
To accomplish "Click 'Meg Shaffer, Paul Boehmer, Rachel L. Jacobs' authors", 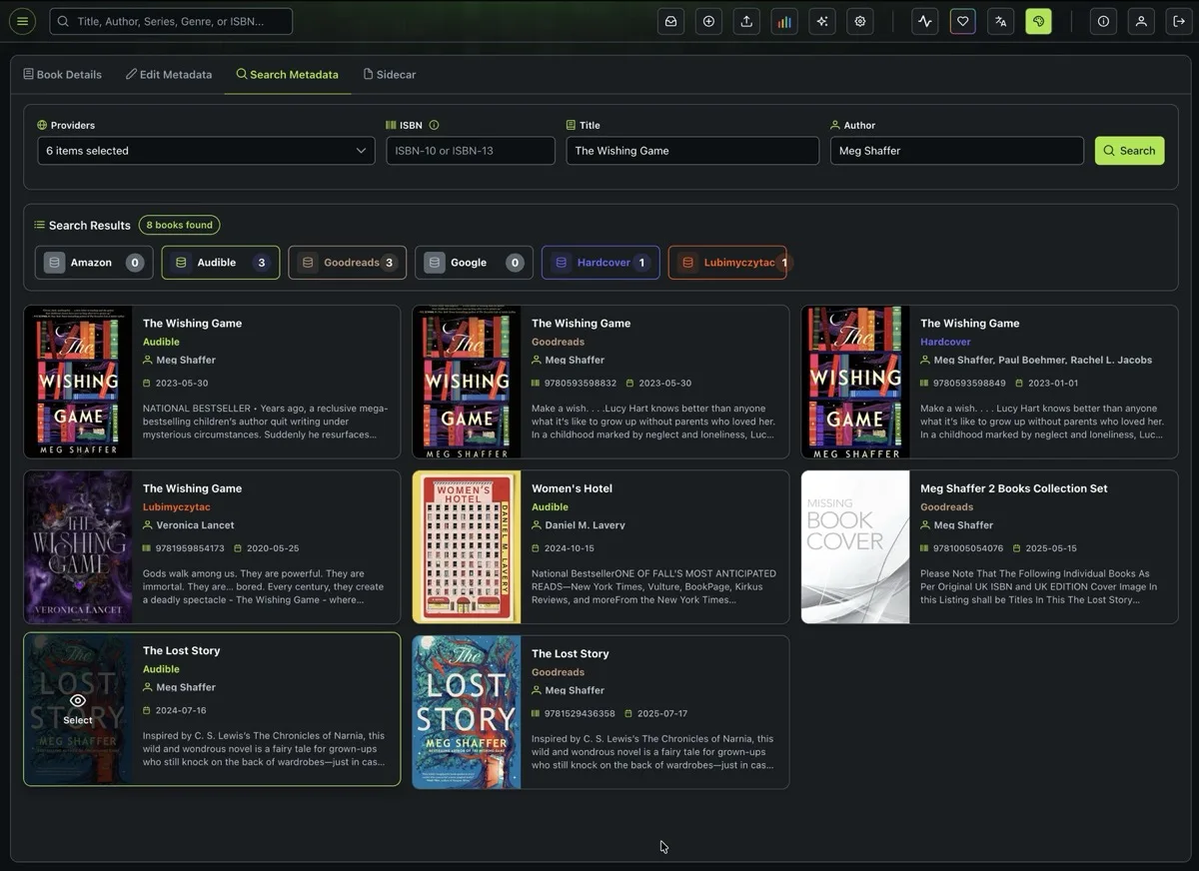I will pos(1042,360).
